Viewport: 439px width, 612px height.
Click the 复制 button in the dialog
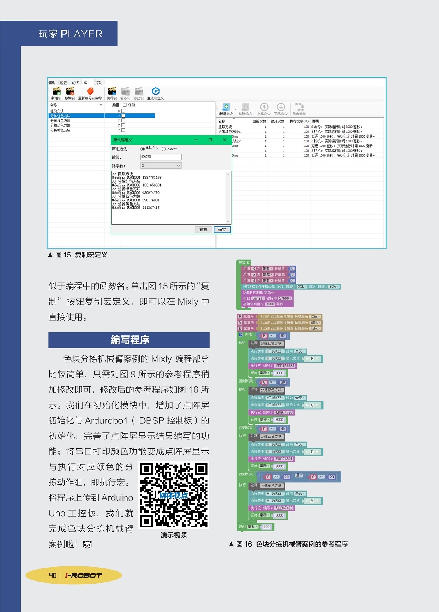[203, 229]
